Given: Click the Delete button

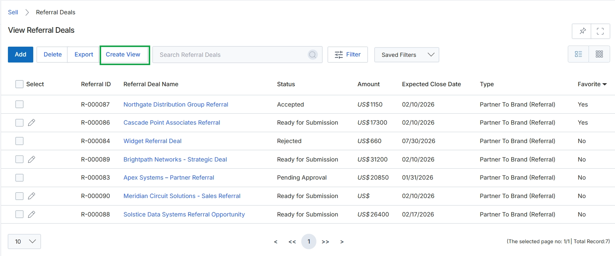Looking at the screenshot, I should [52, 55].
